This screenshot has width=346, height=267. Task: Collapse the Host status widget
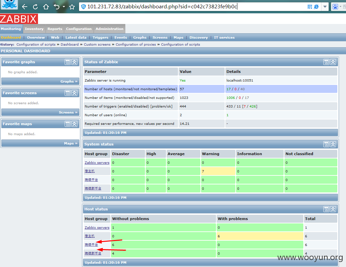click(x=333, y=209)
